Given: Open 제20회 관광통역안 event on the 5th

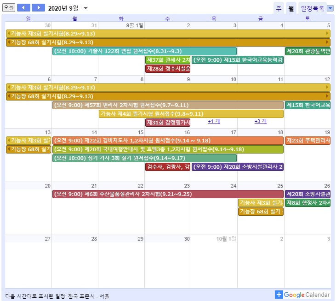Looking at the screenshot, I should [x=308, y=51].
